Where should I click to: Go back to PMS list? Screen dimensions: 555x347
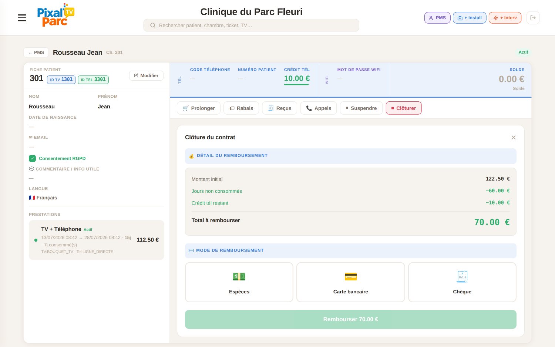(36, 53)
